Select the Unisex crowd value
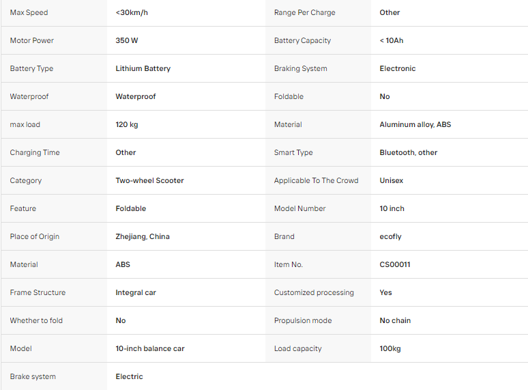The image size is (528, 390). [392, 180]
